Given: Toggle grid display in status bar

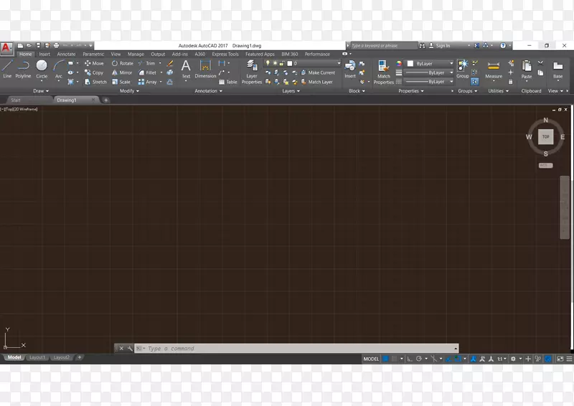Looking at the screenshot, I should 385,359.
